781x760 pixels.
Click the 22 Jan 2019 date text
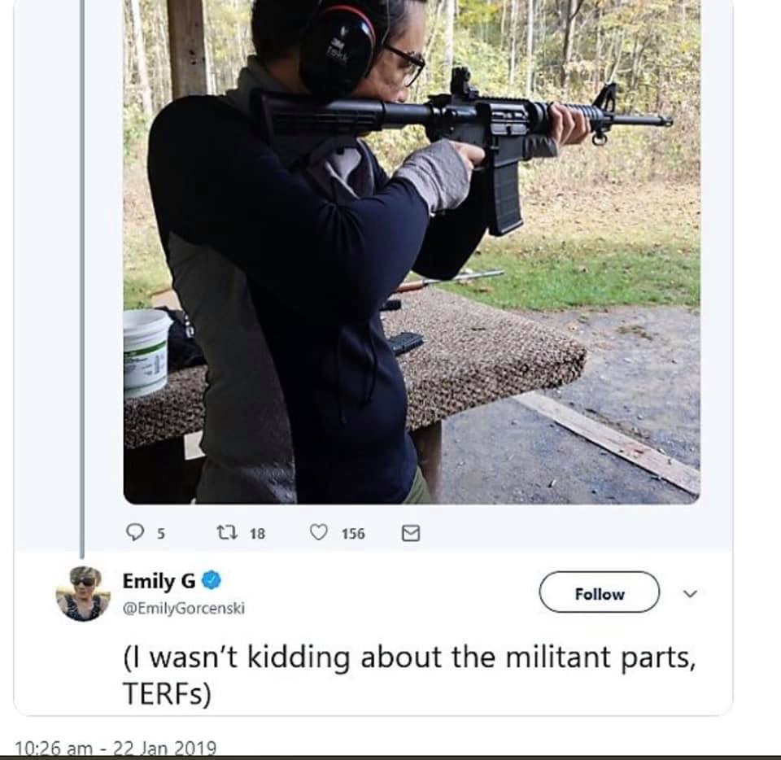(x=165, y=748)
